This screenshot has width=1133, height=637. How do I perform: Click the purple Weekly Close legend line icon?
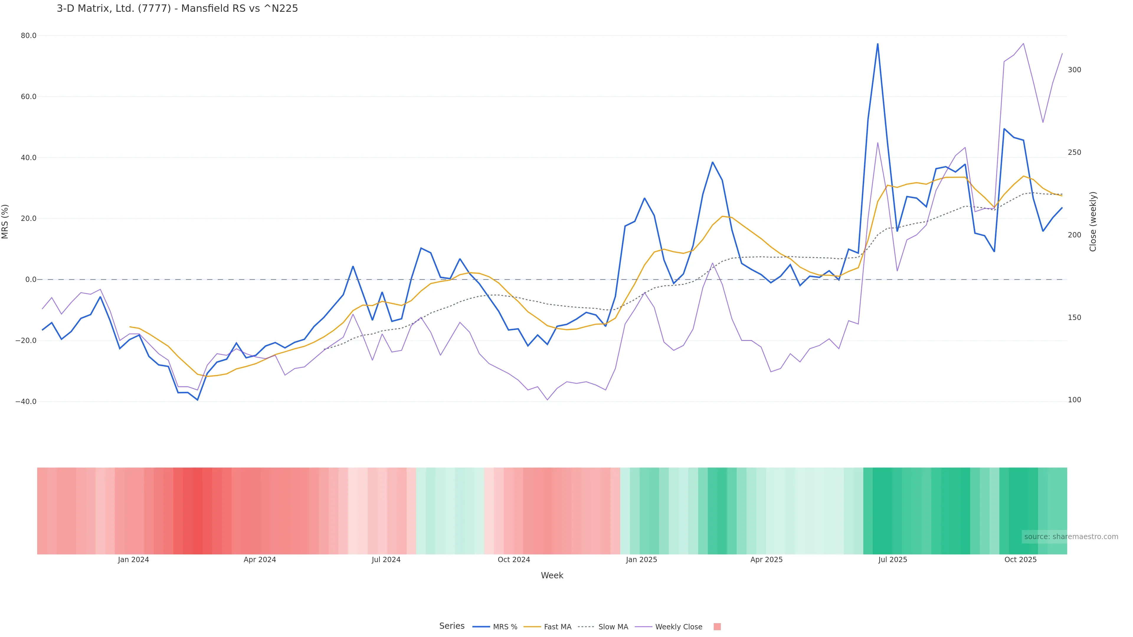pyautogui.click(x=644, y=627)
